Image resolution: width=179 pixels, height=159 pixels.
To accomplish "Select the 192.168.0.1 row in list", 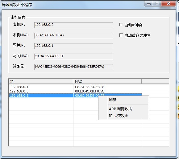I will (75, 87).
